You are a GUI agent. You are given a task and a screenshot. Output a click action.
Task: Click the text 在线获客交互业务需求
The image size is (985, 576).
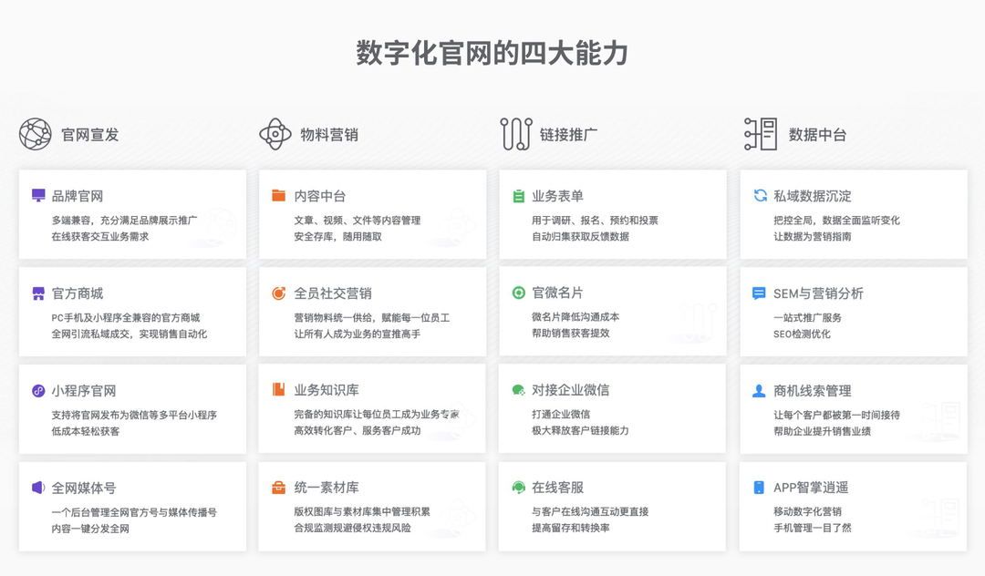click(x=100, y=237)
